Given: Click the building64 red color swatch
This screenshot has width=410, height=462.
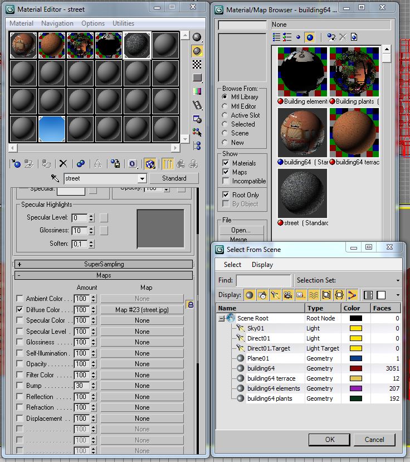Looking at the screenshot, I should click(356, 368).
